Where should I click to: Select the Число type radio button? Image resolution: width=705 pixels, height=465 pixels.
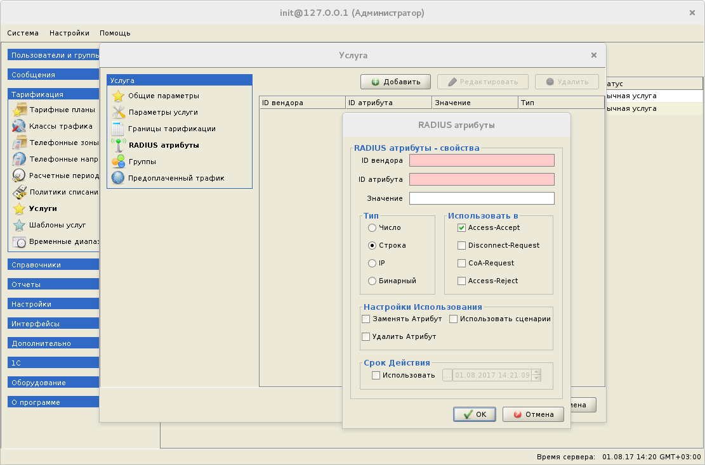(372, 227)
